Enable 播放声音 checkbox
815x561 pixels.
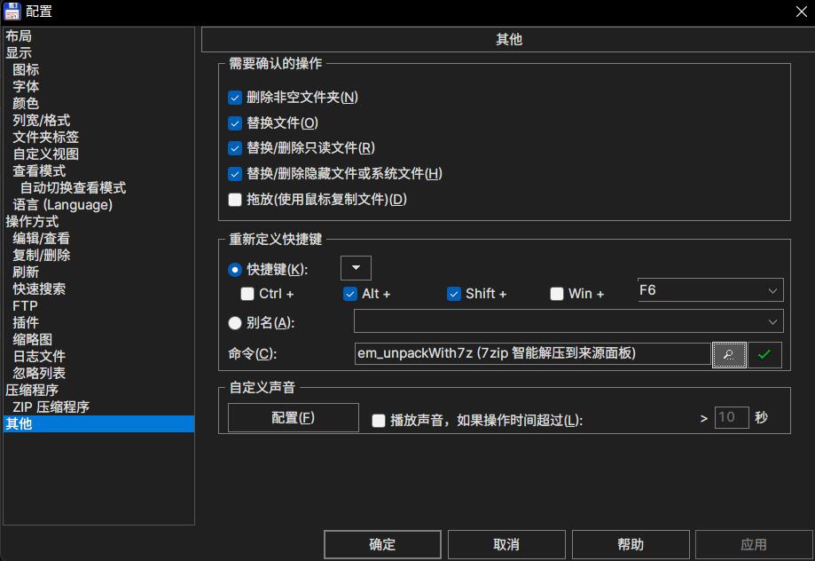point(379,420)
